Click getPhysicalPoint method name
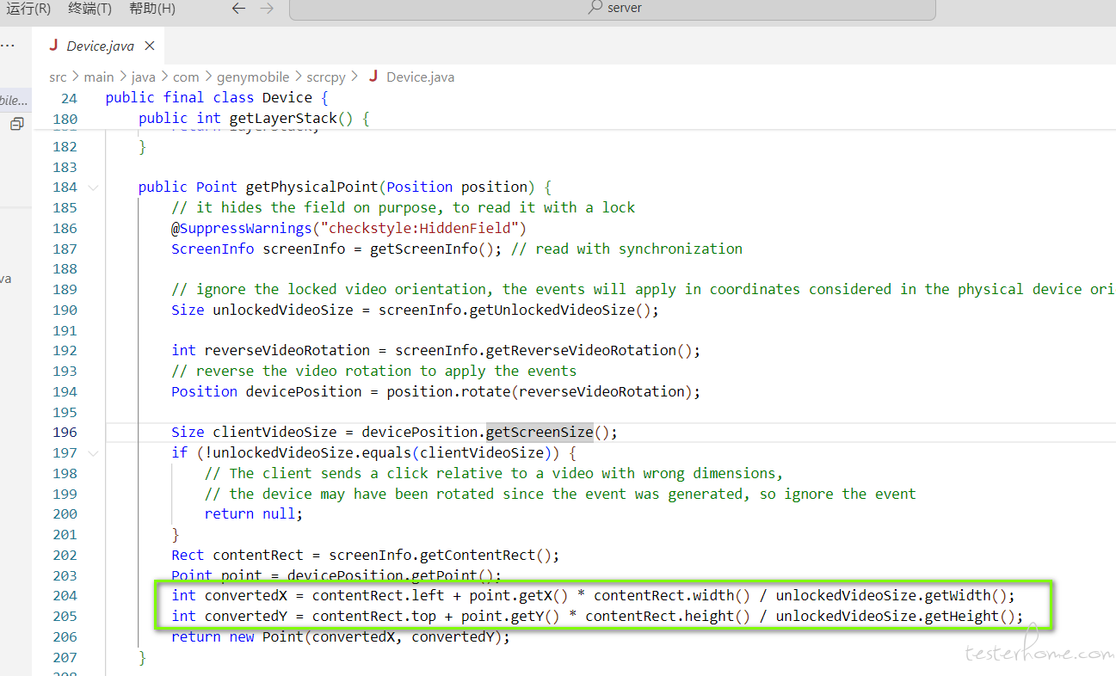This screenshot has height=676, width=1116. pyautogui.click(x=311, y=187)
